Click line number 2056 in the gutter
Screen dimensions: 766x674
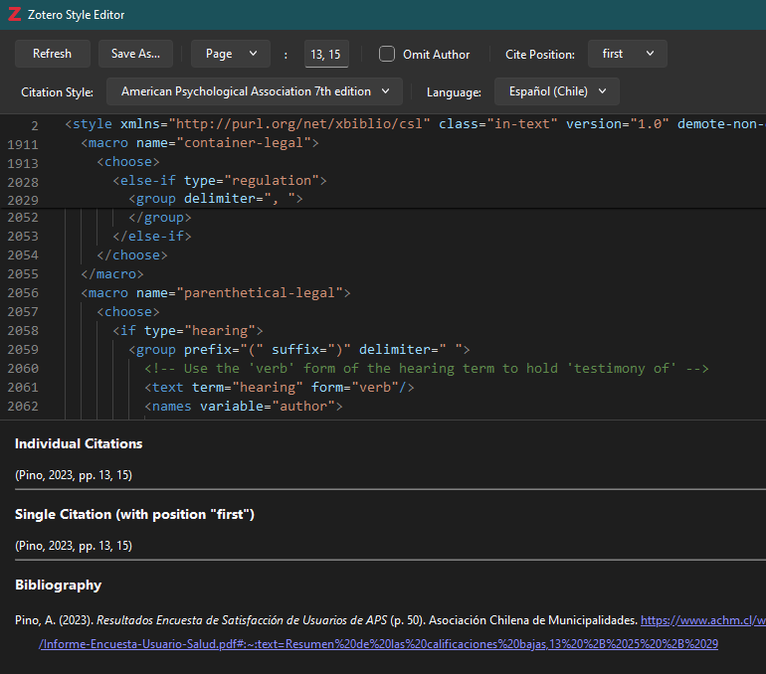pyautogui.click(x=23, y=293)
